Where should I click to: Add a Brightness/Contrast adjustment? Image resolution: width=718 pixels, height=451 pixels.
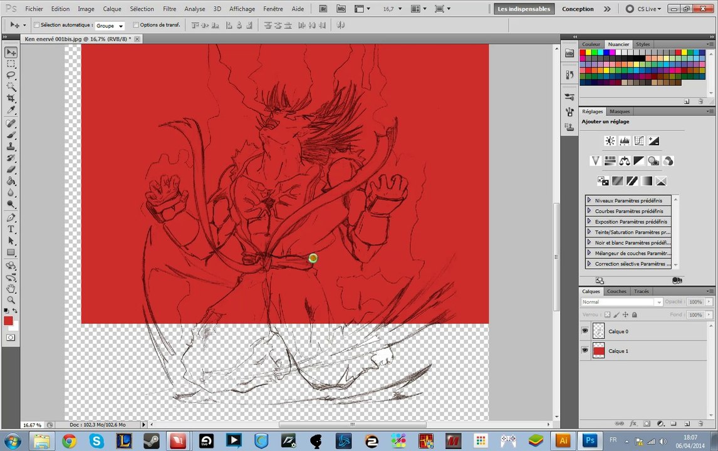610,141
